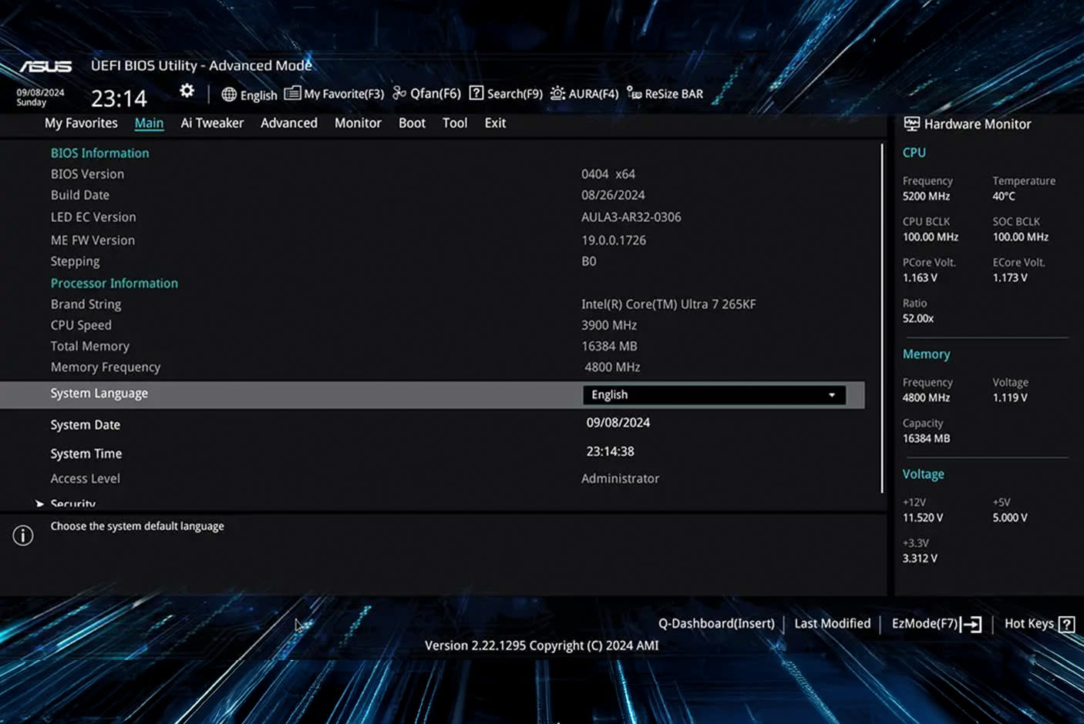
Task: Click the Hardware Monitor icon
Action: pos(911,124)
